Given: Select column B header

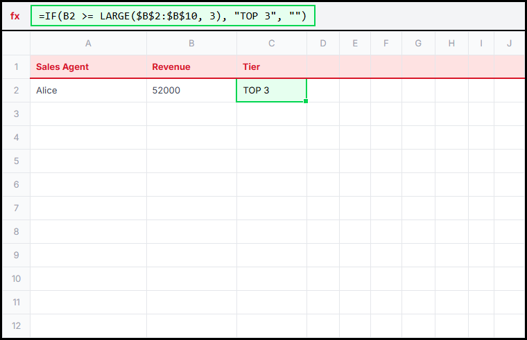Looking at the screenshot, I should tap(191, 44).
